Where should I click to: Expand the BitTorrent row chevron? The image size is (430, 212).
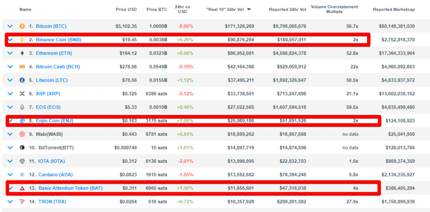tap(10, 148)
